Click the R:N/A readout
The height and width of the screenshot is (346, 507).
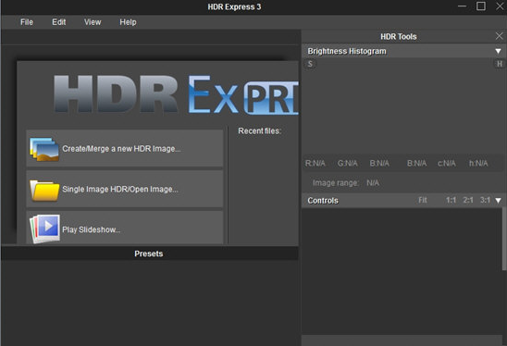click(315, 164)
